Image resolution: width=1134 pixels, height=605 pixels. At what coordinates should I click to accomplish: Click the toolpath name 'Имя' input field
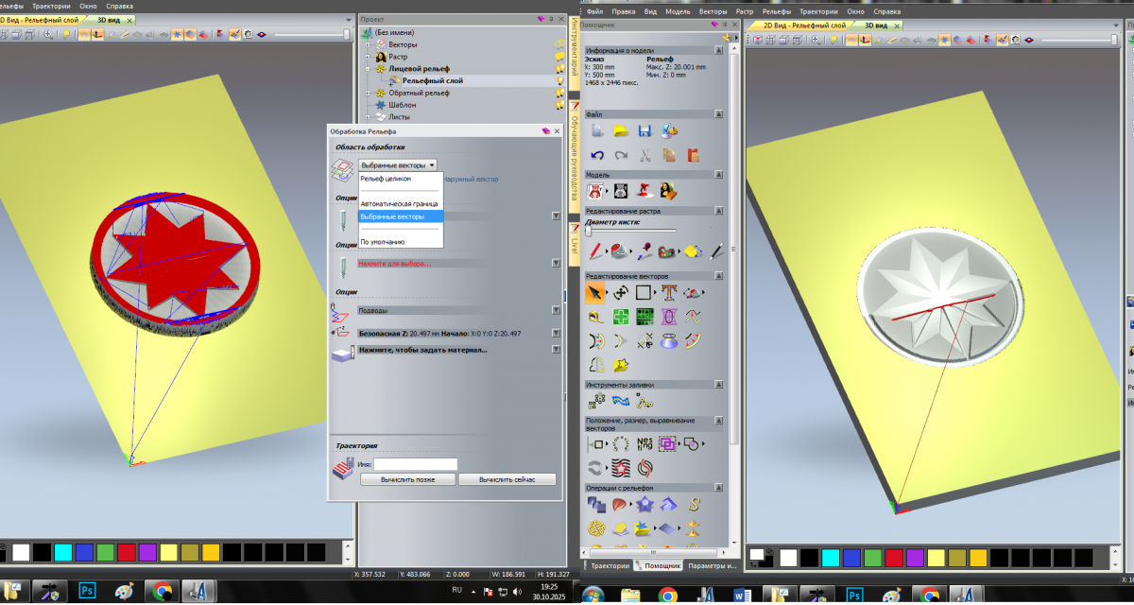click(415, 464)
